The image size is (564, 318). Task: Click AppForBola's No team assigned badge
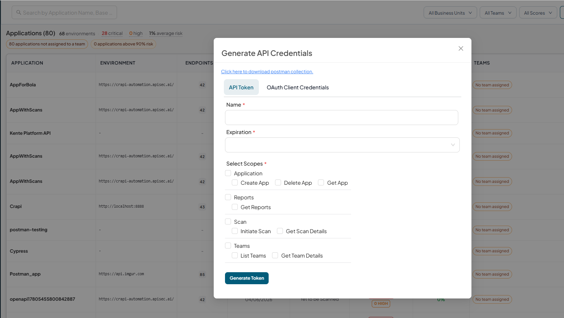tap(492, 85)
